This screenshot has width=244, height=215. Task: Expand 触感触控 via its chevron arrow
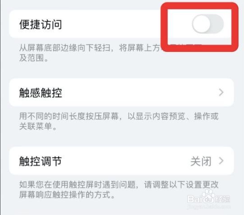click(221, 92)
